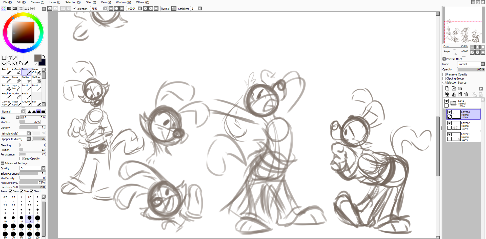Choose the Canvas Acryl brush
486x239 pixels.
(6, 103)
